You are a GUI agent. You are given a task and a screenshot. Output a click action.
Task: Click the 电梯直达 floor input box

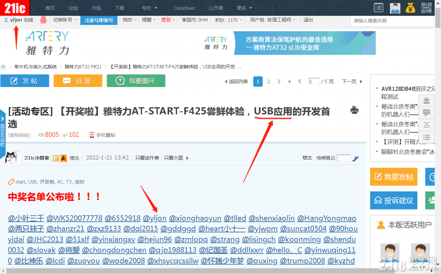[x=344, y=158]
